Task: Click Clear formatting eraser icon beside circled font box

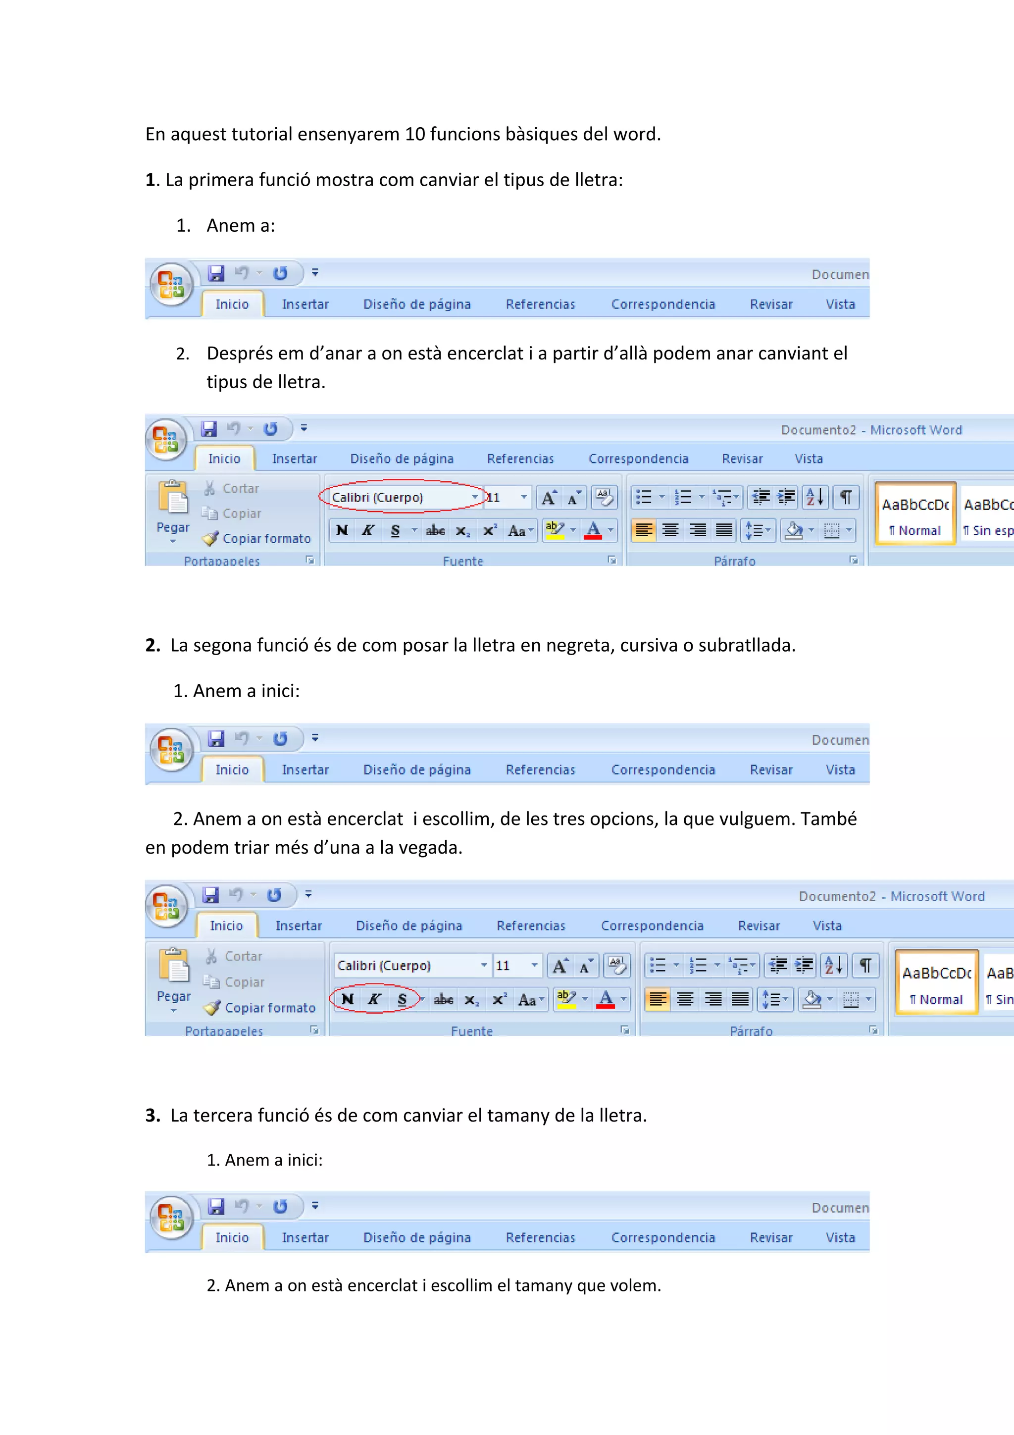Action: (x=604, y=498)
